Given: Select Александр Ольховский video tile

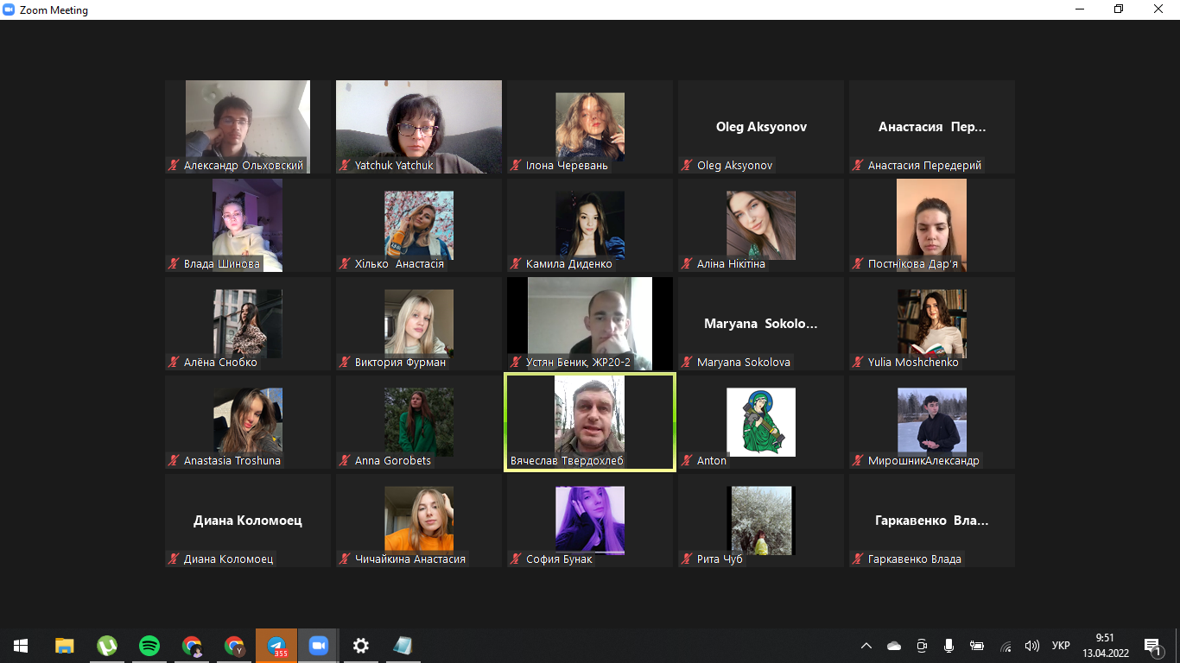Looking at the screenshot, I should (x=248, y=127).
